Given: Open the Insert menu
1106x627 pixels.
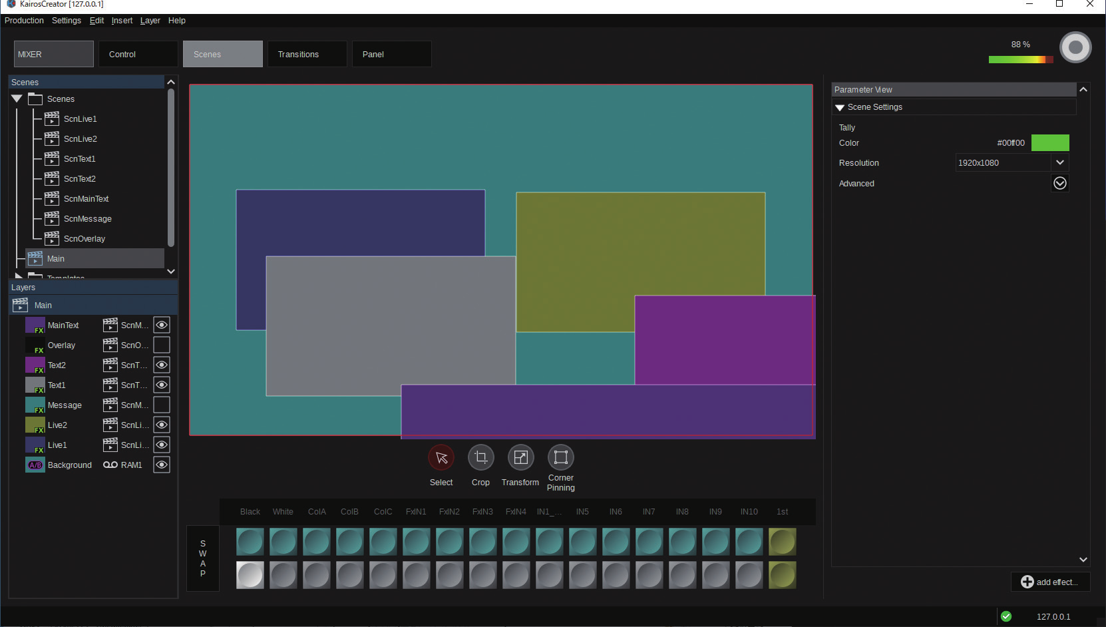Looking at the screenshot, I should click(122, 21).
